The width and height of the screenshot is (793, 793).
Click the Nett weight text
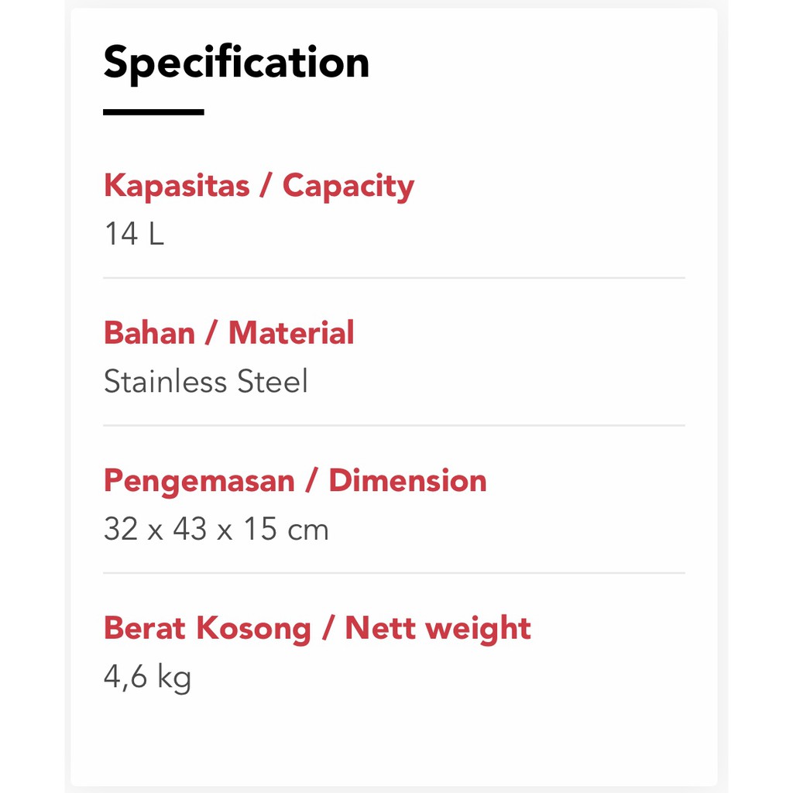438,628
